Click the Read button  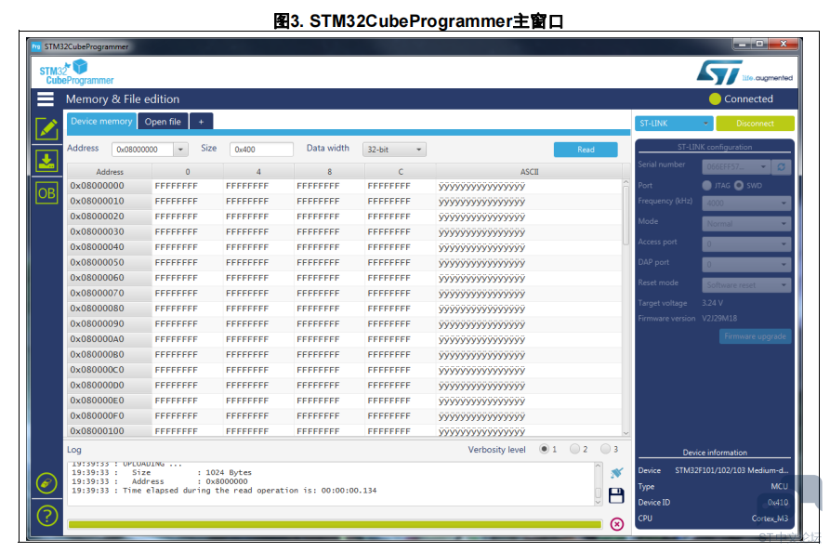click(586, 150)
